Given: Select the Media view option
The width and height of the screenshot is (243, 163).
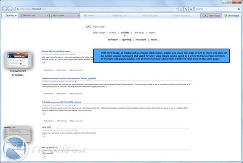Looking at the screenshot, I should click(x=113, y=33).
